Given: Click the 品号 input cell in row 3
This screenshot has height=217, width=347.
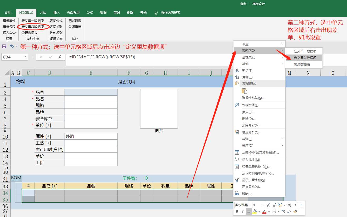Looking at the screenshot, I should (91, 92).
